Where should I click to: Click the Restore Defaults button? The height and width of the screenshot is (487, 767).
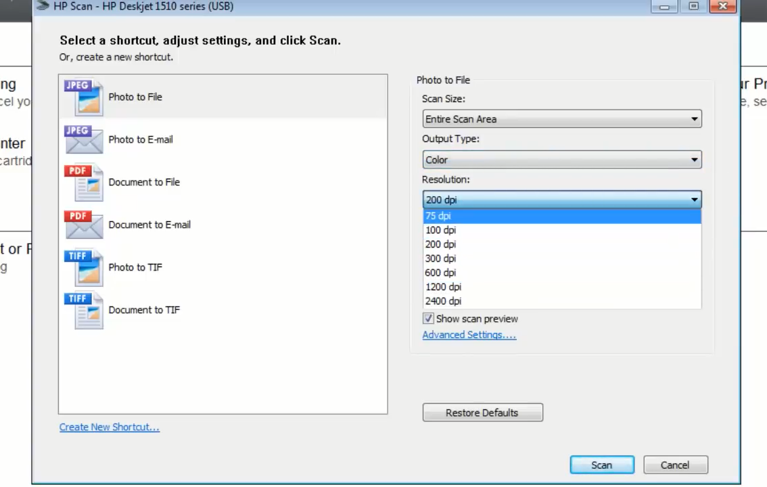[482, 412]
